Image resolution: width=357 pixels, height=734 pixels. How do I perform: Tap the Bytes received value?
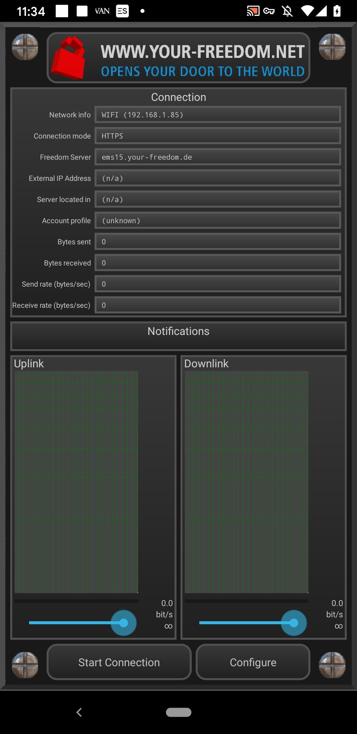click(218, 263)
